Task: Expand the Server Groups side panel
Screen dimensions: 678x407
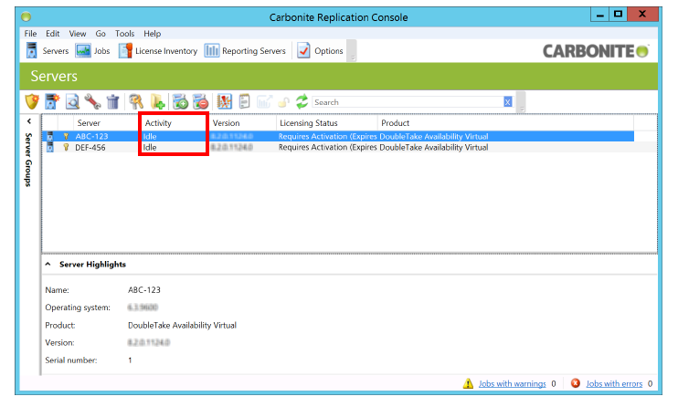Action: coord(28,121)
